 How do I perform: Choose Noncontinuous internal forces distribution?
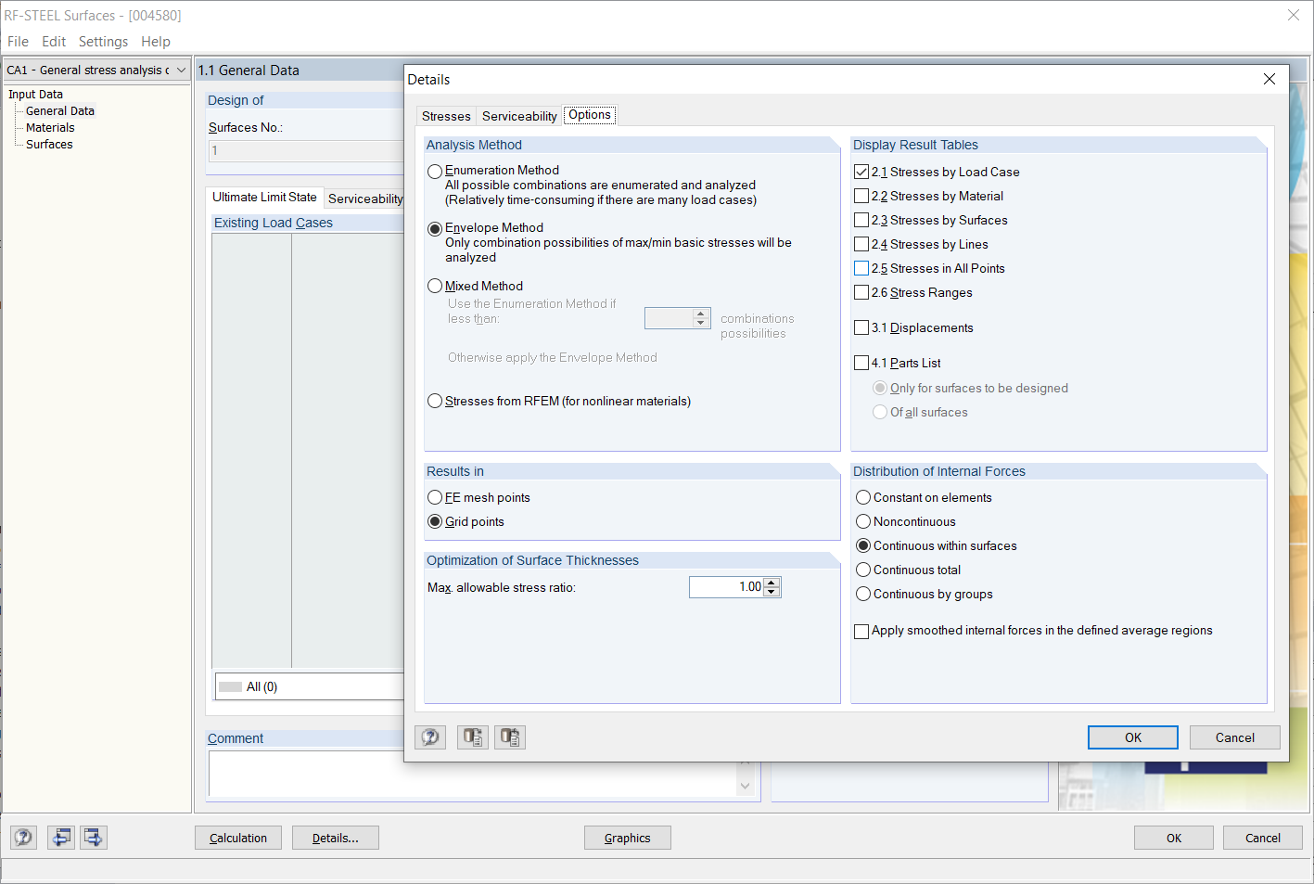[x=863, y=521]
